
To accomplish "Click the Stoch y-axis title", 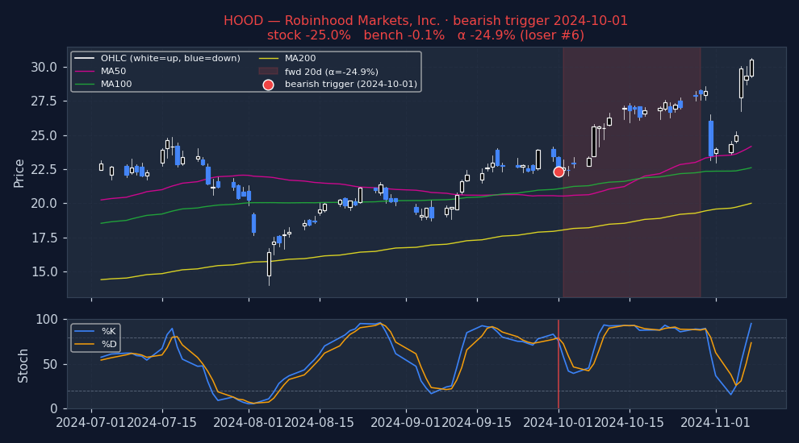I will click(x=23, y=366).
